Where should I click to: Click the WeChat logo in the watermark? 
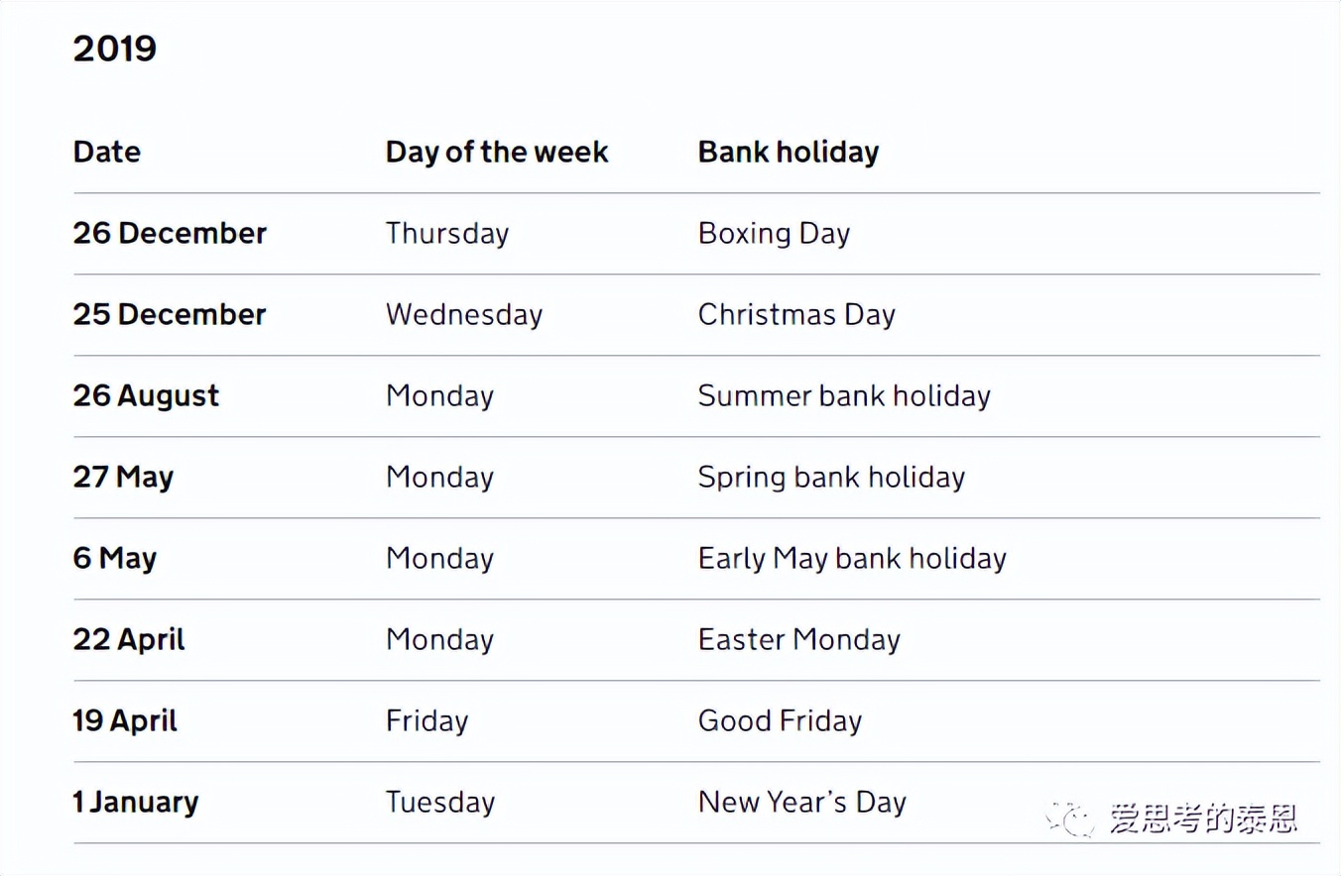point(1069,820)
